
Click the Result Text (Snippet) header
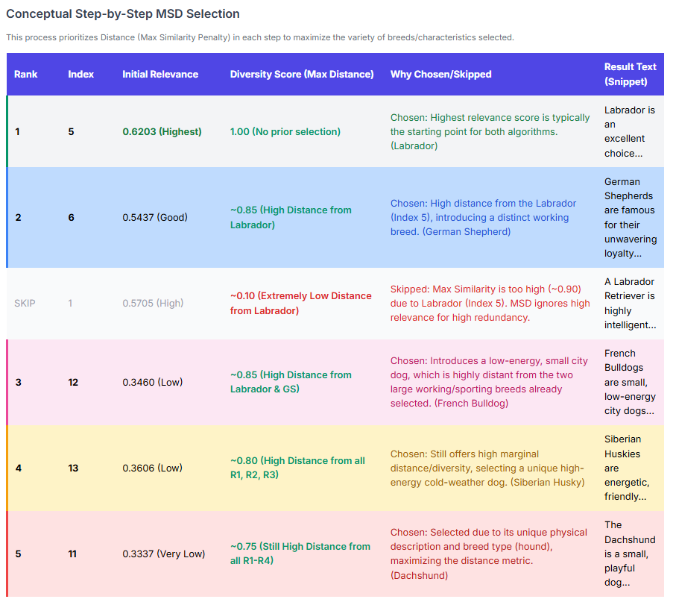[x=630, y=74]
